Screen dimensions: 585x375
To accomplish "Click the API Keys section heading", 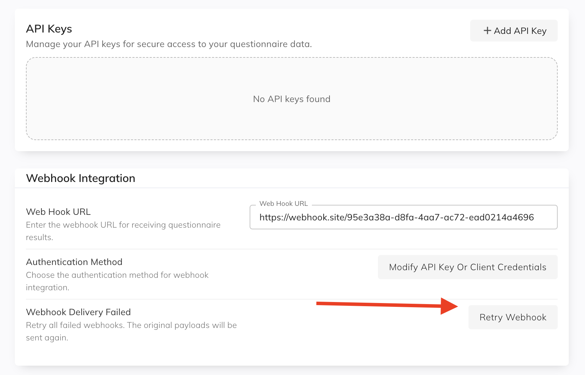I will coord(49,29).
